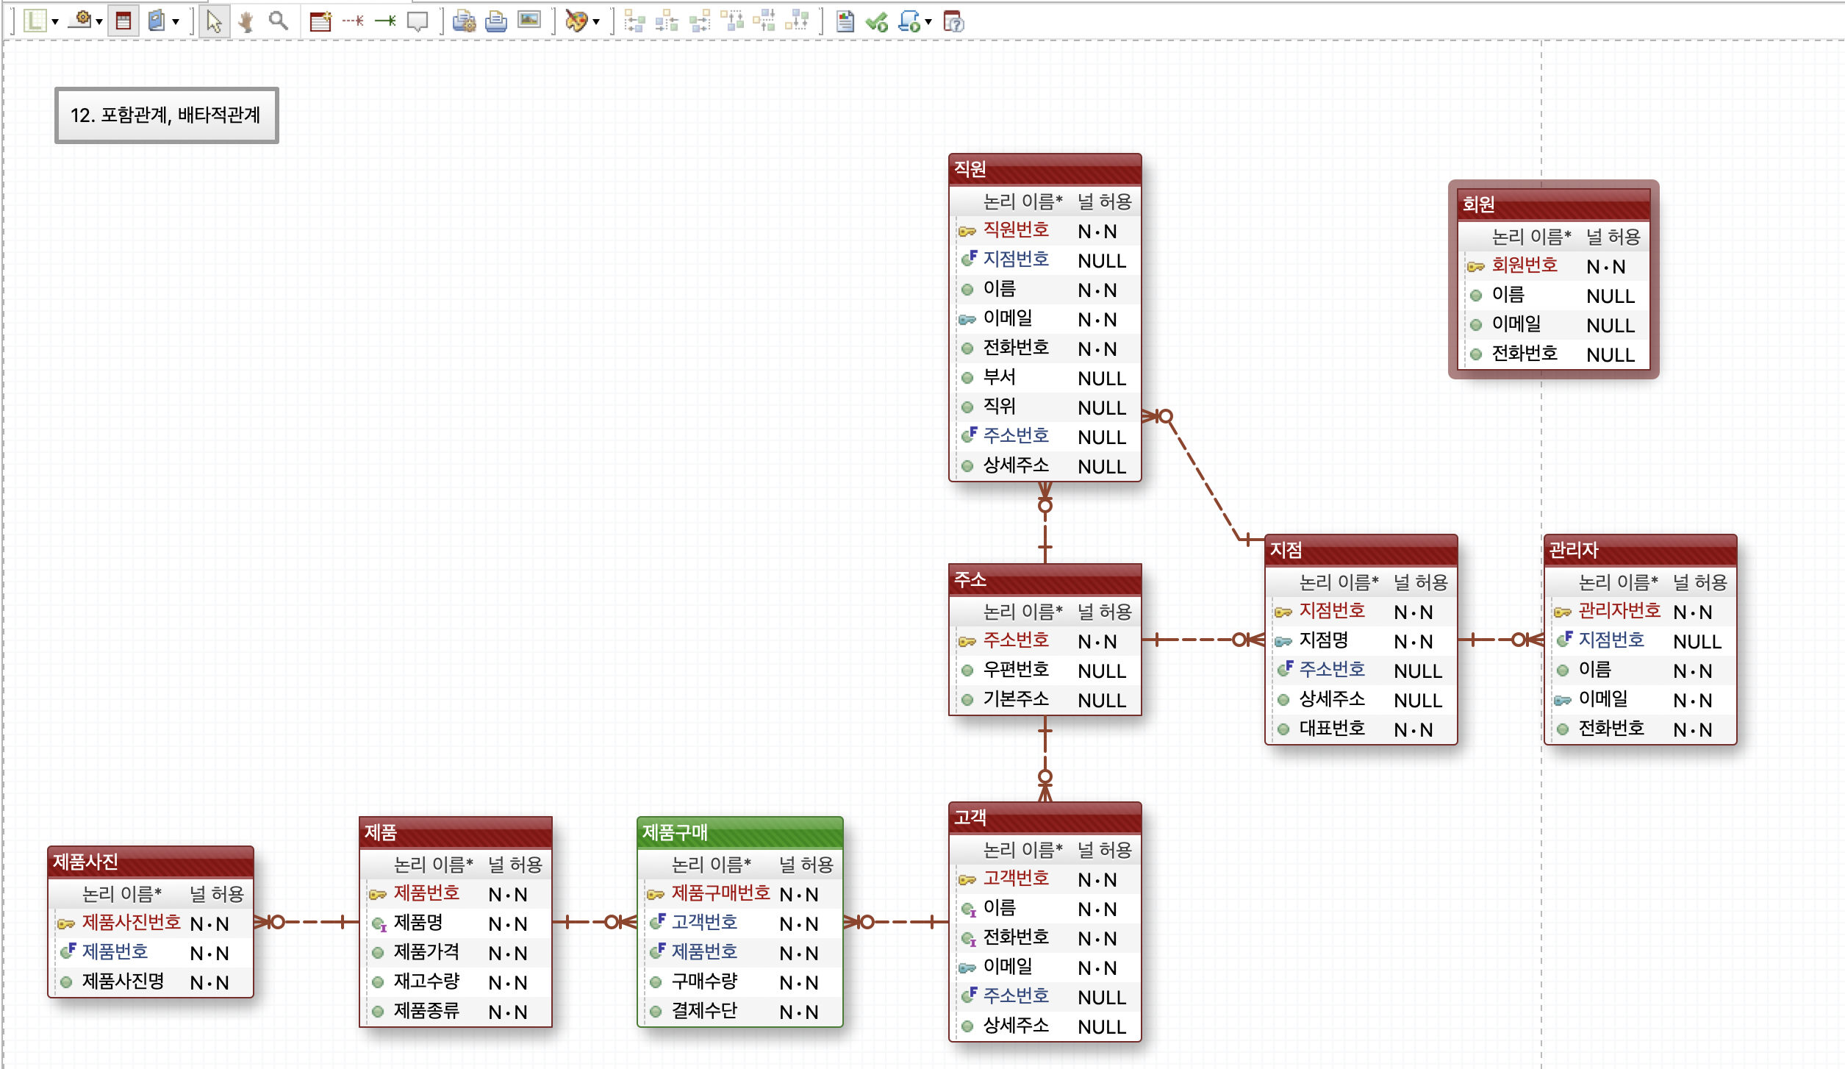Toggle the table display mode button

point(123,21)
